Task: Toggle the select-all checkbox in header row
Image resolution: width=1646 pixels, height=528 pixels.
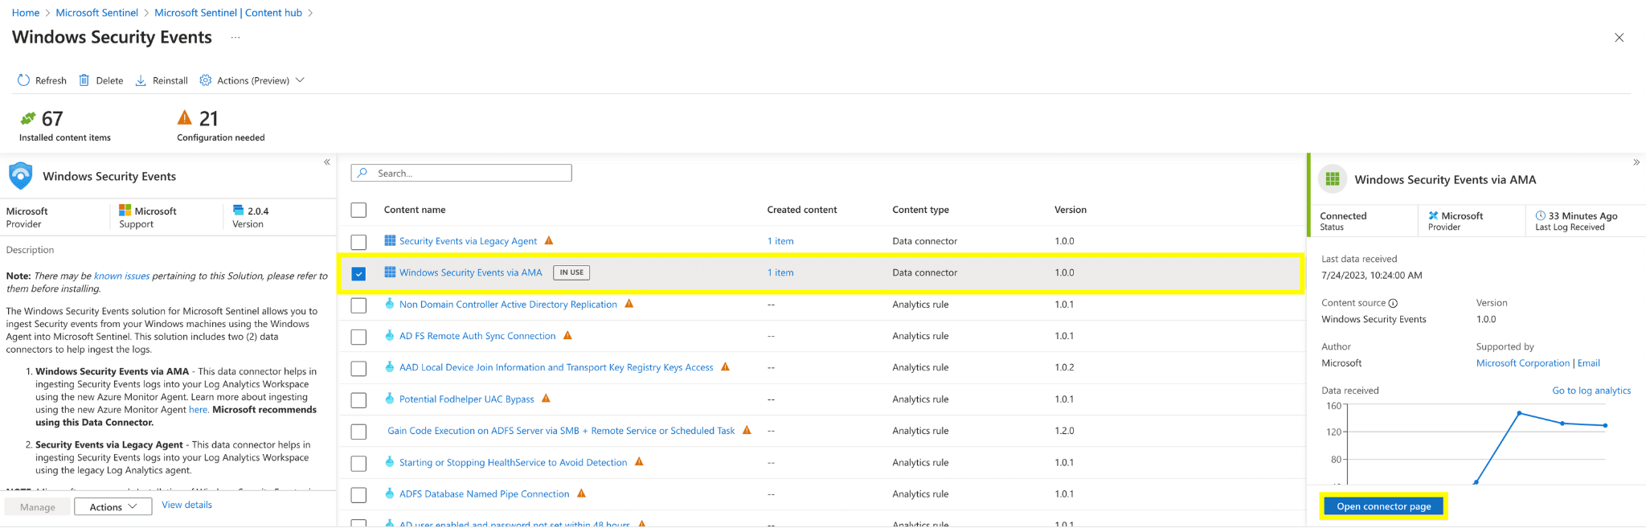Action: [x=358, y=210]
